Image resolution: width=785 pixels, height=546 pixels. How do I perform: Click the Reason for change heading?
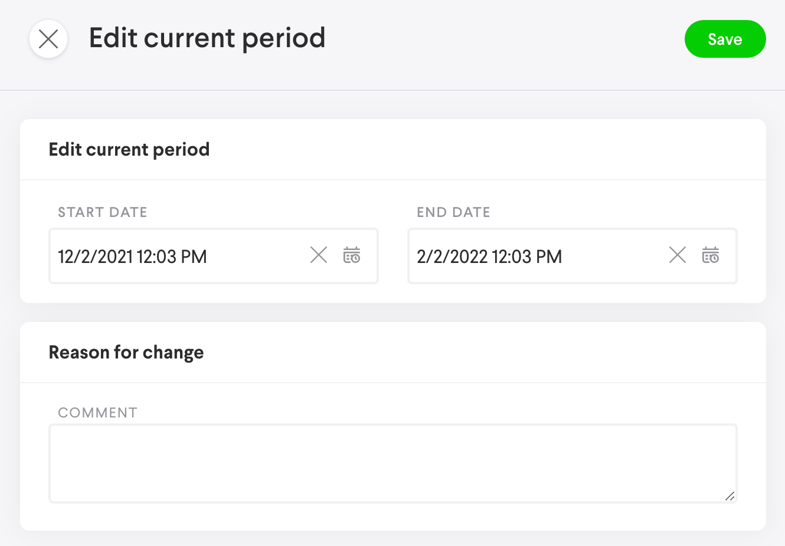[x=126, y=353]
